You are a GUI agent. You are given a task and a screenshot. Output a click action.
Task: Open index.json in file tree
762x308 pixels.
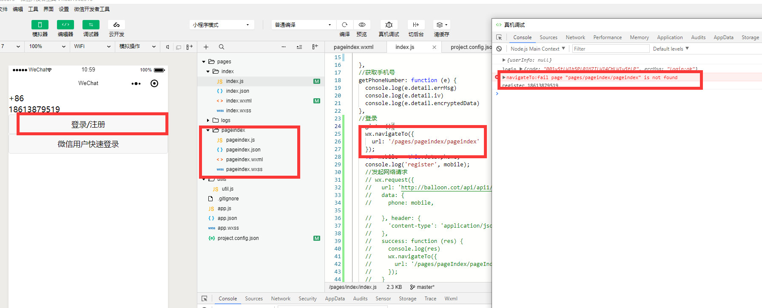click(237, 91)
